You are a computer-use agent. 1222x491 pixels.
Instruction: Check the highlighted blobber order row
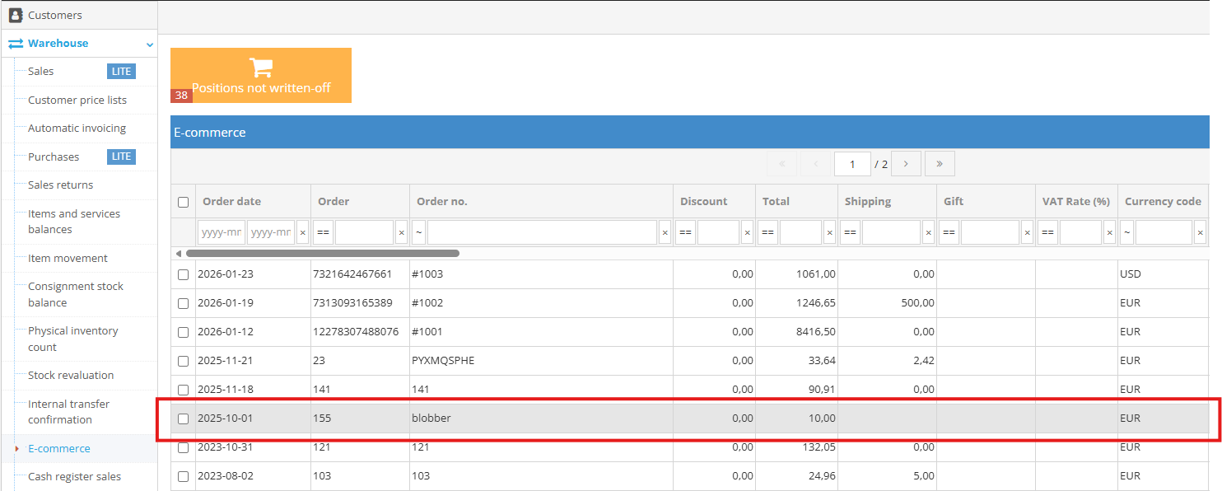[x=183, y=418]
